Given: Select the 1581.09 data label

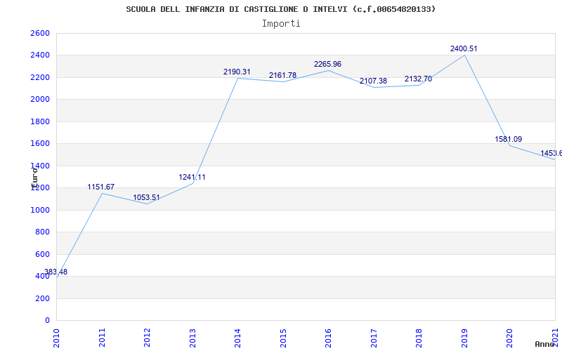Looking at the screenshot, I should click(x=508, y=139).
